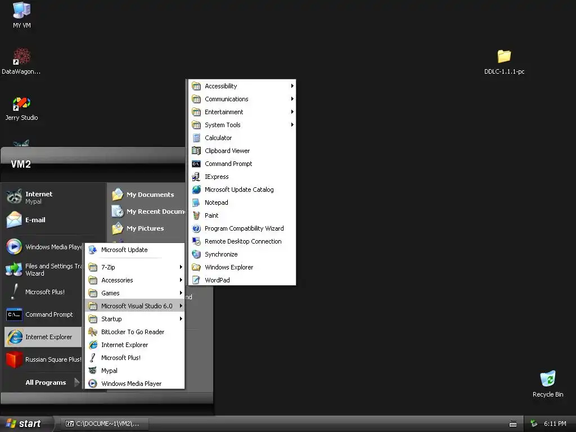Expand the 7-Zip program folder

pos(135,267)
